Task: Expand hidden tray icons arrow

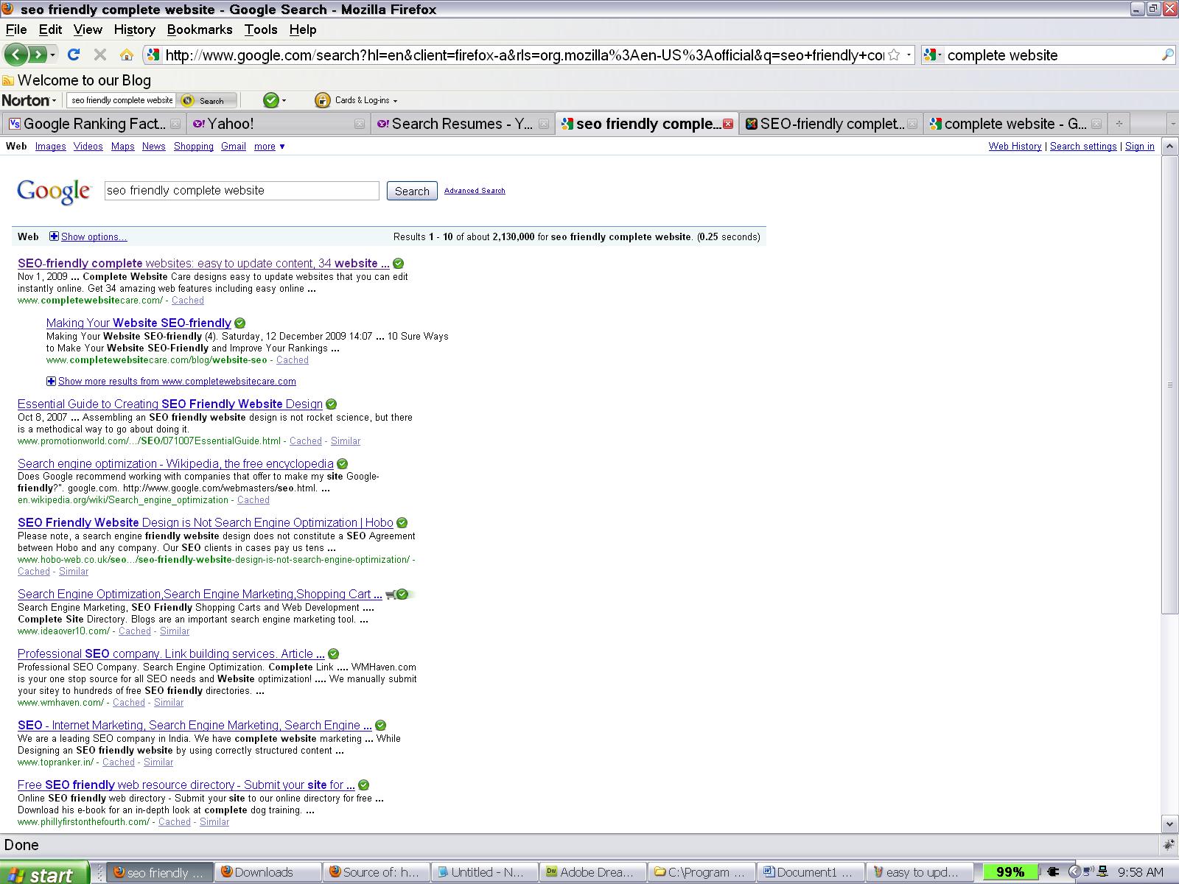Action: click(1074, 873)
